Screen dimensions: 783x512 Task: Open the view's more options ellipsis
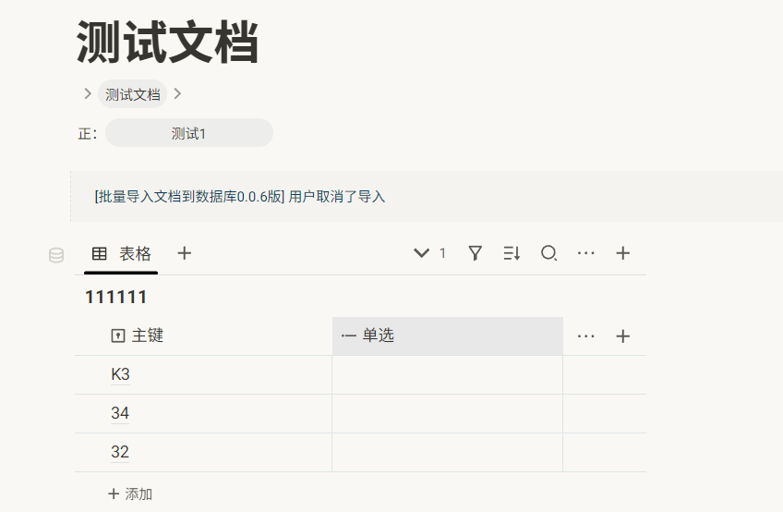[x=585, y=253]
